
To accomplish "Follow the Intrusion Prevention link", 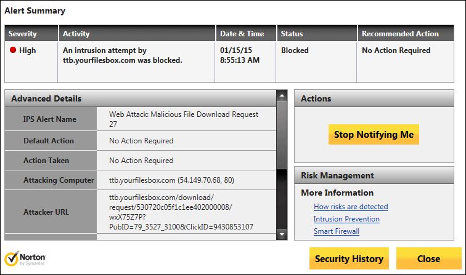I will click(346, 219).
